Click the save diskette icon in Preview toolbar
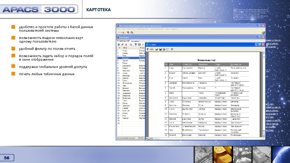Image resolution: width=290 pixels, height=163 pixels. click(160, 49)
